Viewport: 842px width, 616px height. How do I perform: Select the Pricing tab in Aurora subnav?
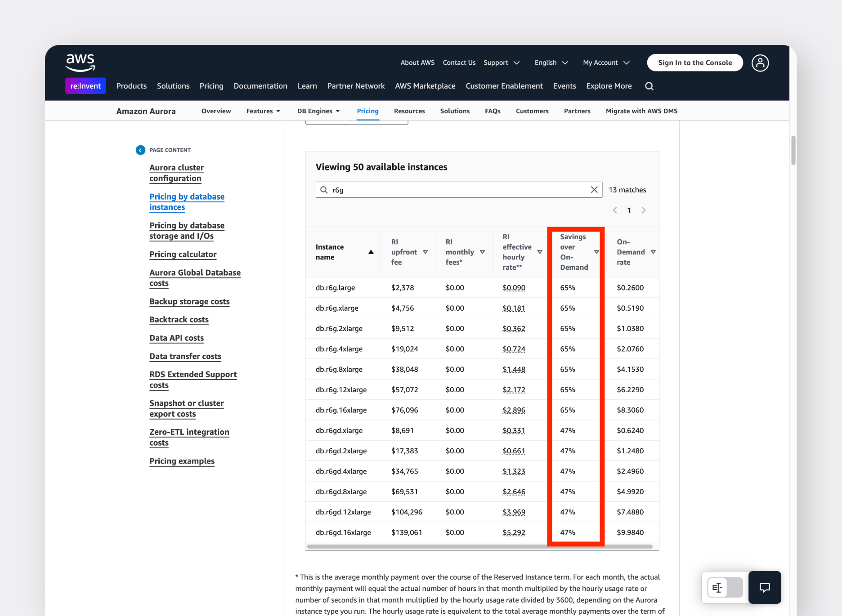(x=367, y=111)
